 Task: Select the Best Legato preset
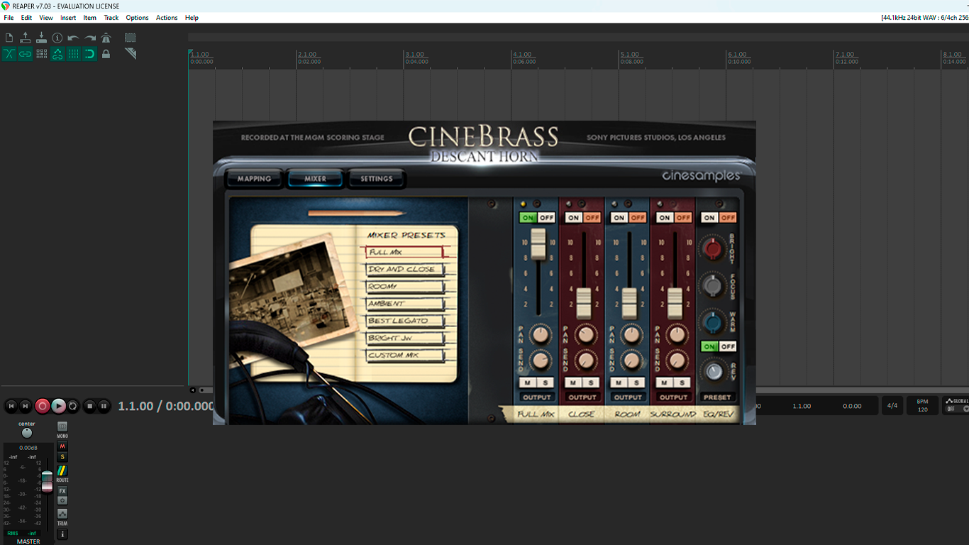[406, 321]
